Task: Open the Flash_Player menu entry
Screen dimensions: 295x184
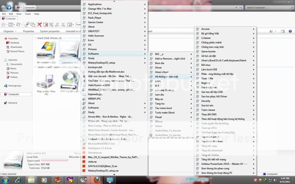Action: tap(115, 18)
